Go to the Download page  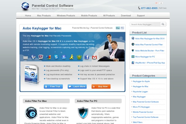click(126, 15)
